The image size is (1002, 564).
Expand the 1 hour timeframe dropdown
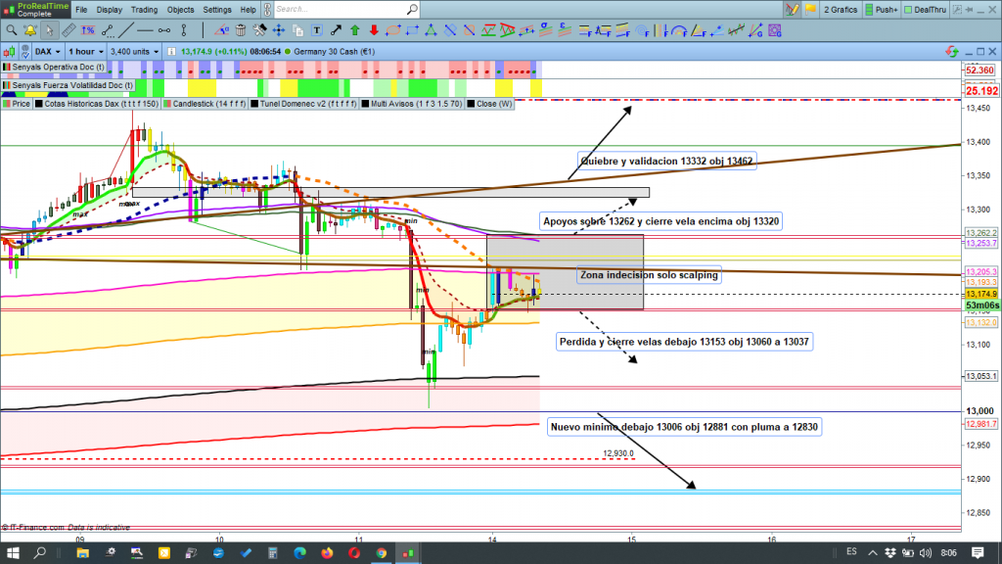[x=87, y=50]
